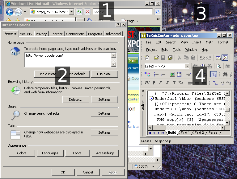Create new document in TeXnicCenter
Image resolution: width=237 pixels, height=179 pixels.
coord(147,58)
